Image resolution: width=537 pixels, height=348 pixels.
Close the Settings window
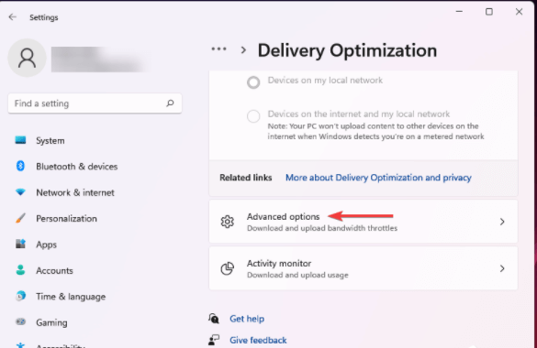pyautogui.click(x=519, y=12)
